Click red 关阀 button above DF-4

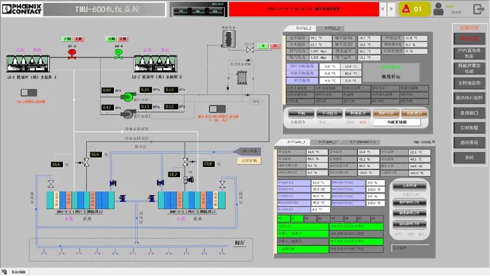123,39
